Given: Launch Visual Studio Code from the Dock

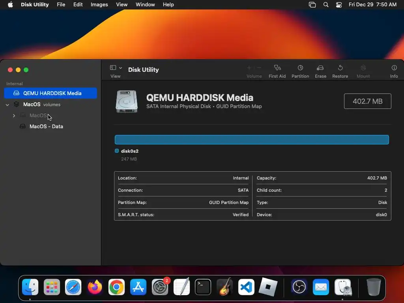Looking at the screenshot, I should tap(246, 287).
